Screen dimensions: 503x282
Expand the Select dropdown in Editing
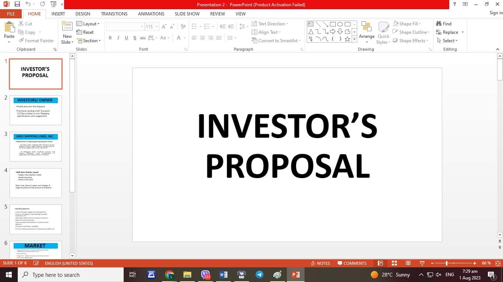click(x=447, y=41)
